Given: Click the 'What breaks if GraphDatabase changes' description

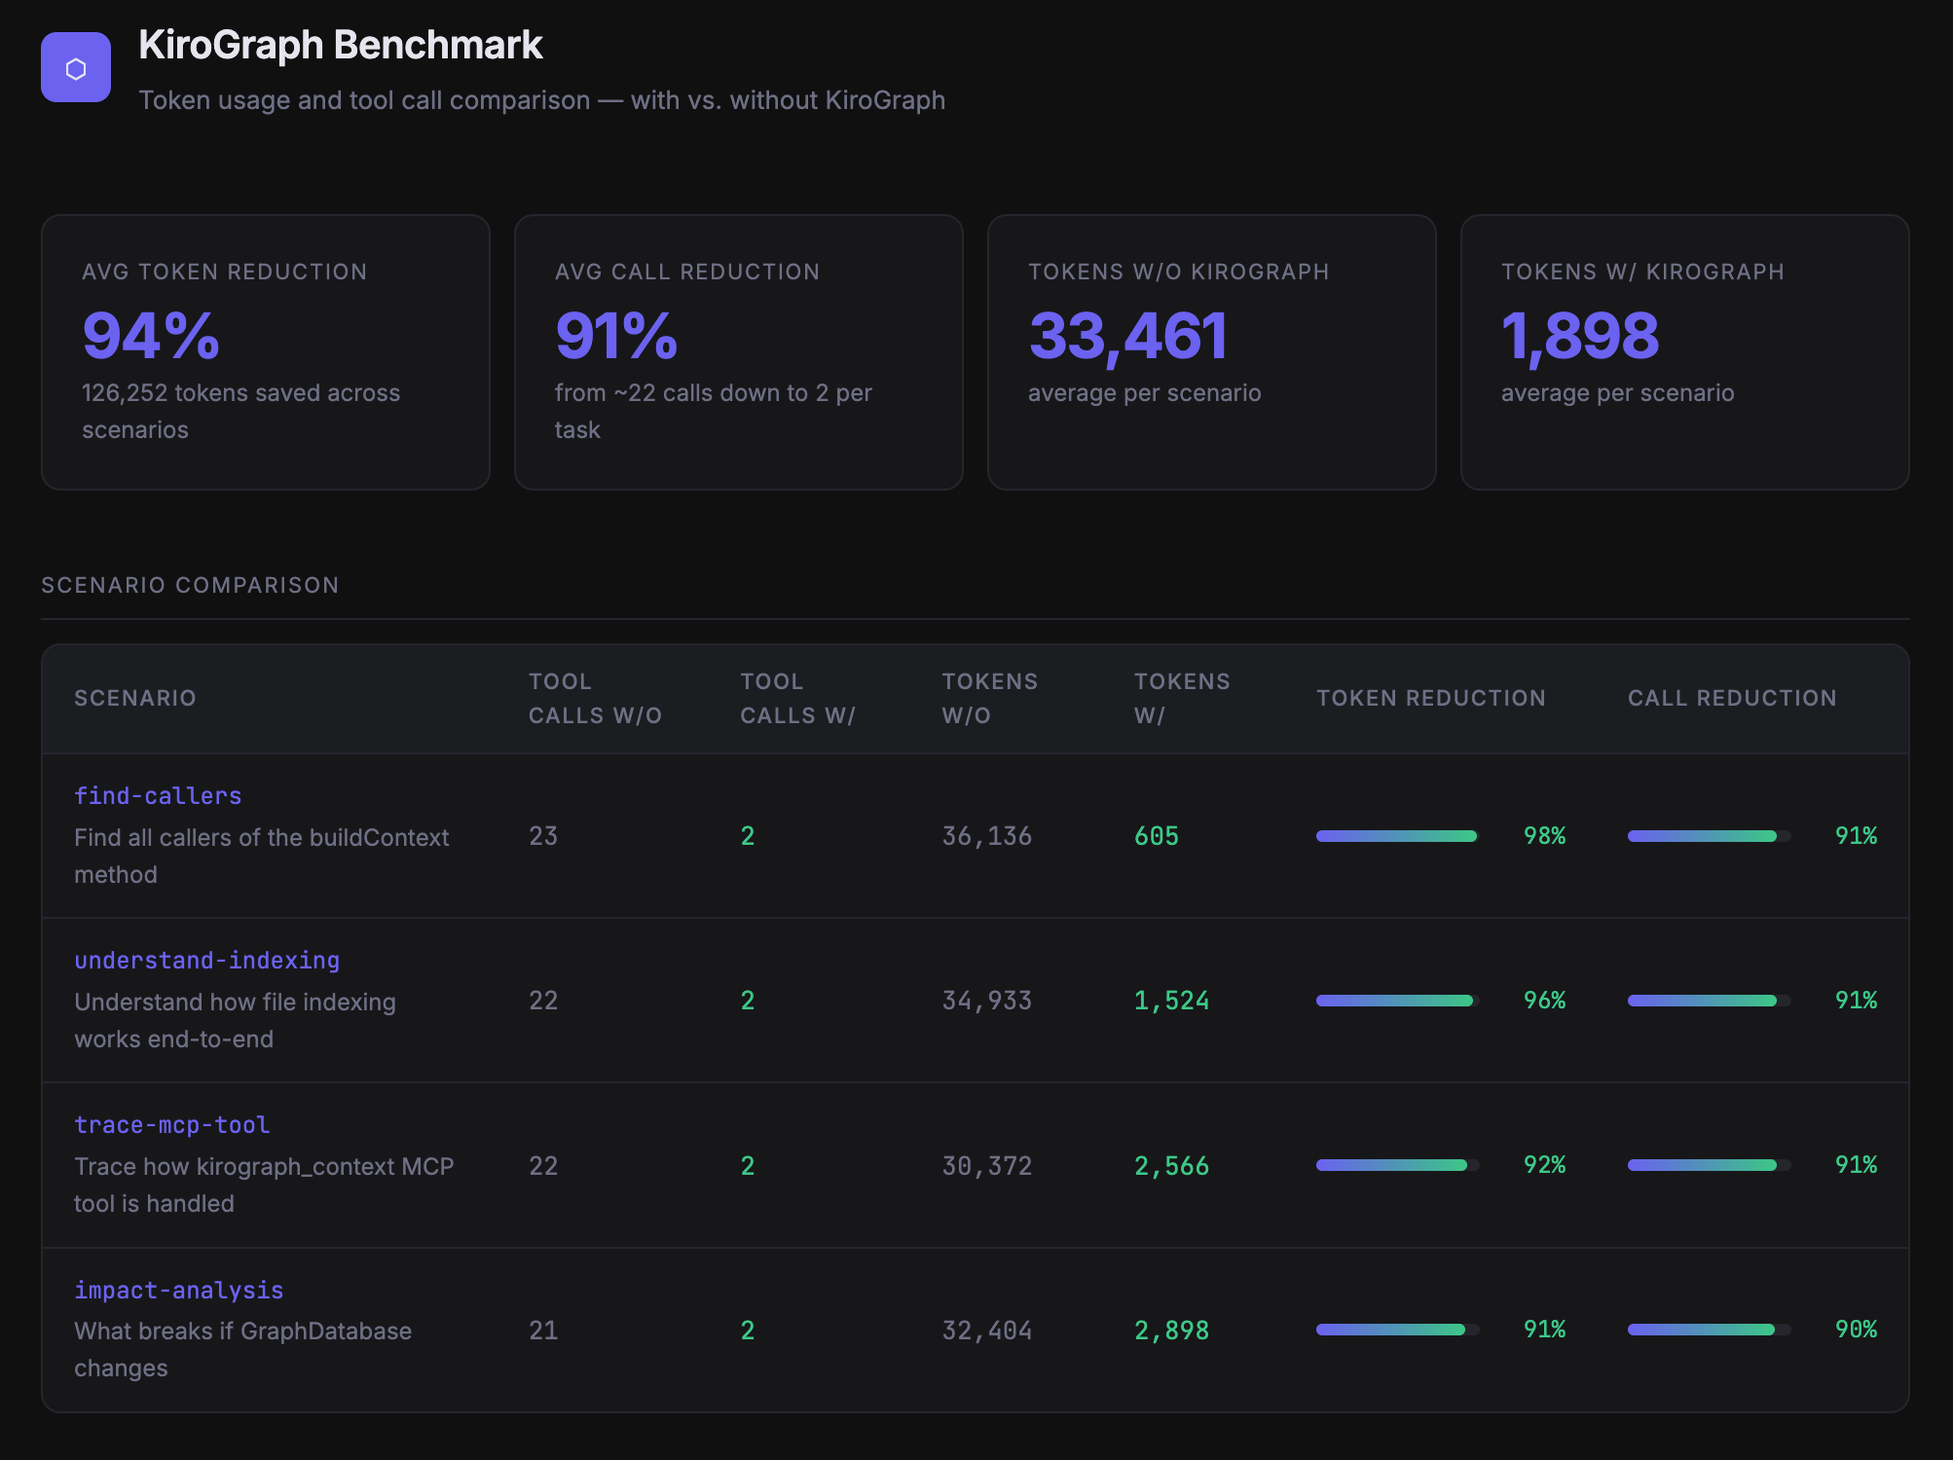Looking at the screenshot, I should [x=242, y=1349].
